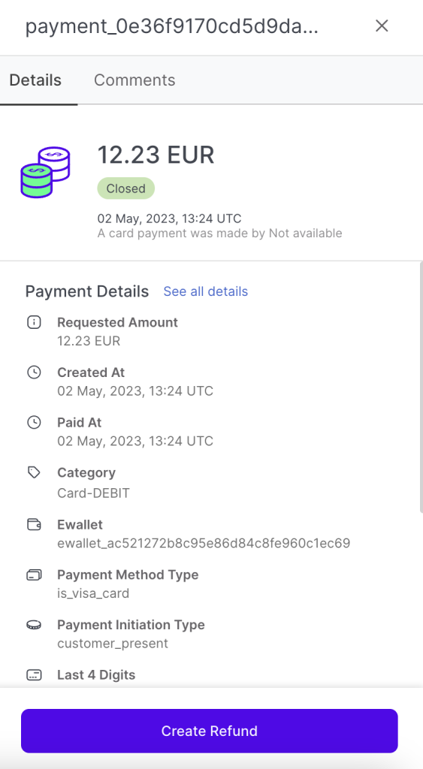Click the card icon beside Last 4 Digits
Viewport: 423px width, 769px height.
click(34, 675)
